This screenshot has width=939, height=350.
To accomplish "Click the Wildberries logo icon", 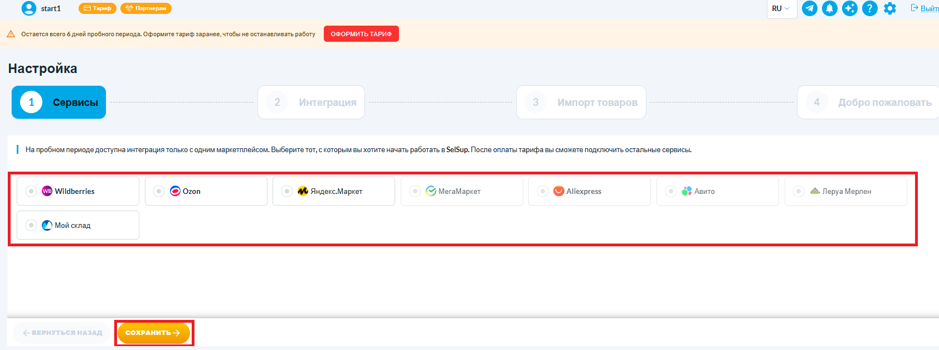I will 47,191.
